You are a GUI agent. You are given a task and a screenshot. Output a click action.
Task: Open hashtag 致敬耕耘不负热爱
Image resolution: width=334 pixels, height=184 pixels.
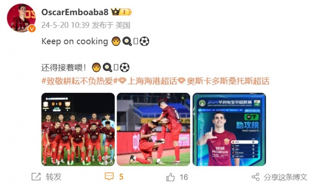(80, 81)
